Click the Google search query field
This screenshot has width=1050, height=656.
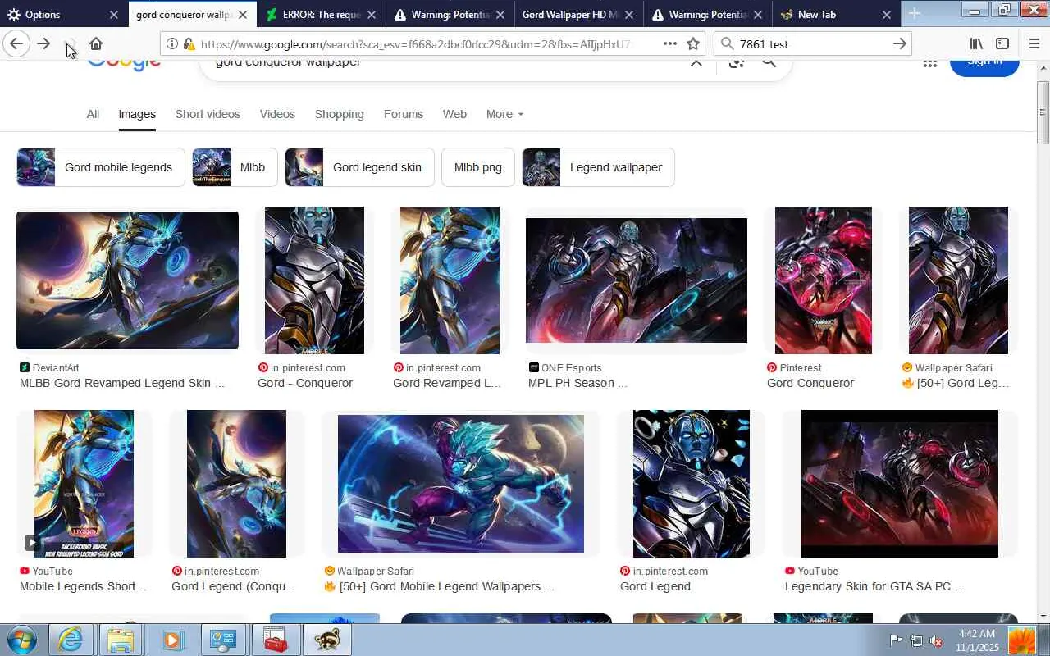tap(443, 62)
